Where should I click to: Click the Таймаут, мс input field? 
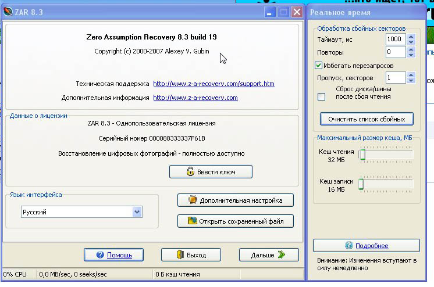396,39
